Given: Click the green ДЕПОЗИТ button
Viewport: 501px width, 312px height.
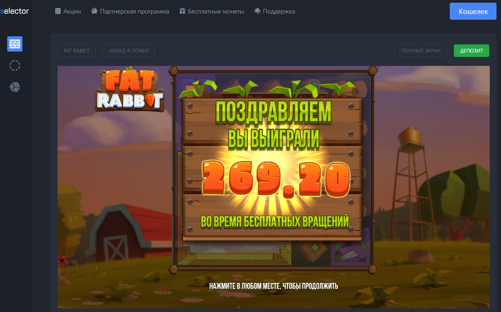Looking at the screenshot, I should 471,51.
